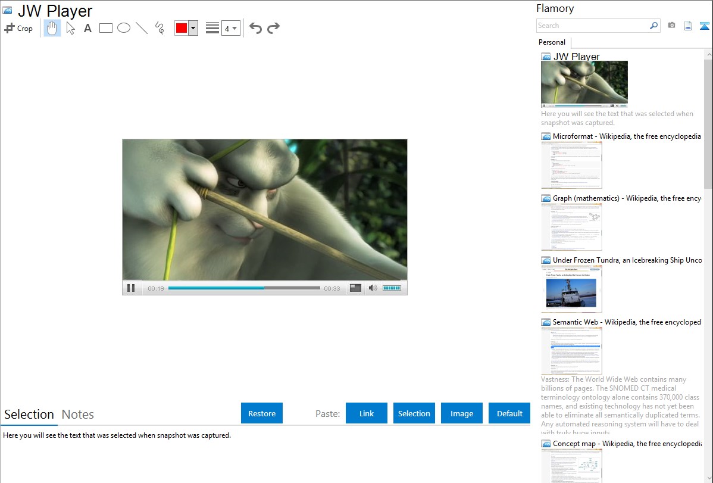Click the JW Player title in the sidebar list
The height and width of the screenshot is (483, 713).
click(577, 57)
